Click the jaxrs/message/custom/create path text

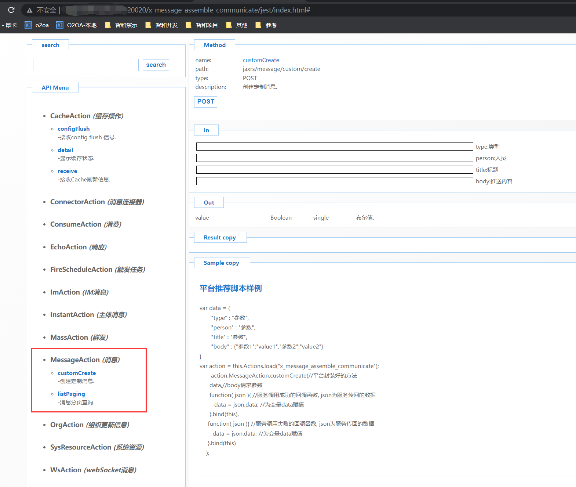[x=281, y=69]
